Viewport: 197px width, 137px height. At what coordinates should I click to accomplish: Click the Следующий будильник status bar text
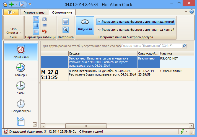[x=56, y=131]
